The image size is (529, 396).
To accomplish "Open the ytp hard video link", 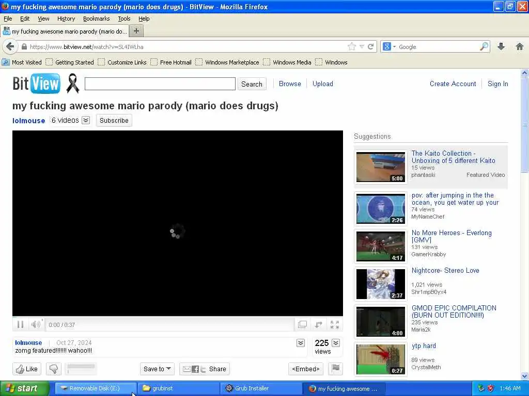I will coord(424,345).
